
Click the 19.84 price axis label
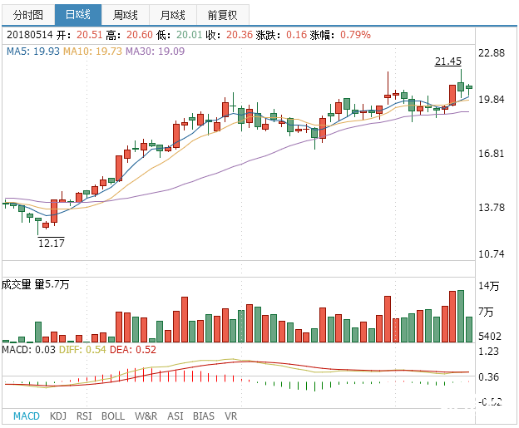492,99
